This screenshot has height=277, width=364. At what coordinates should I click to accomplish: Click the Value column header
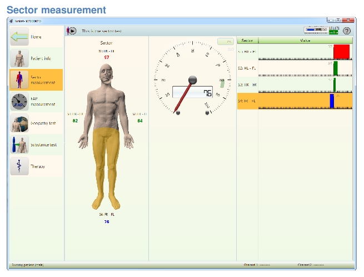[x=305, y=41]
